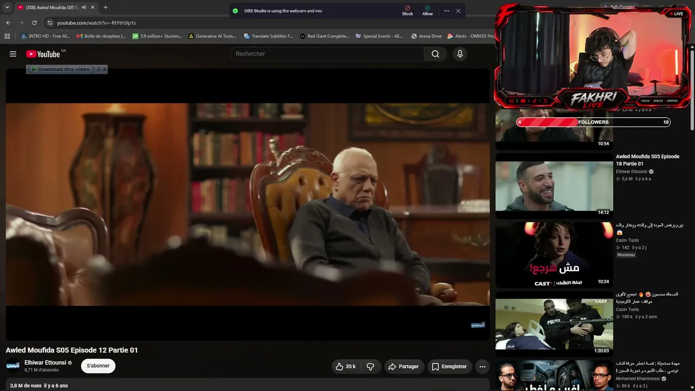Click the followers goal progress bar
This screenshot has height=391, width=695.
593,122
